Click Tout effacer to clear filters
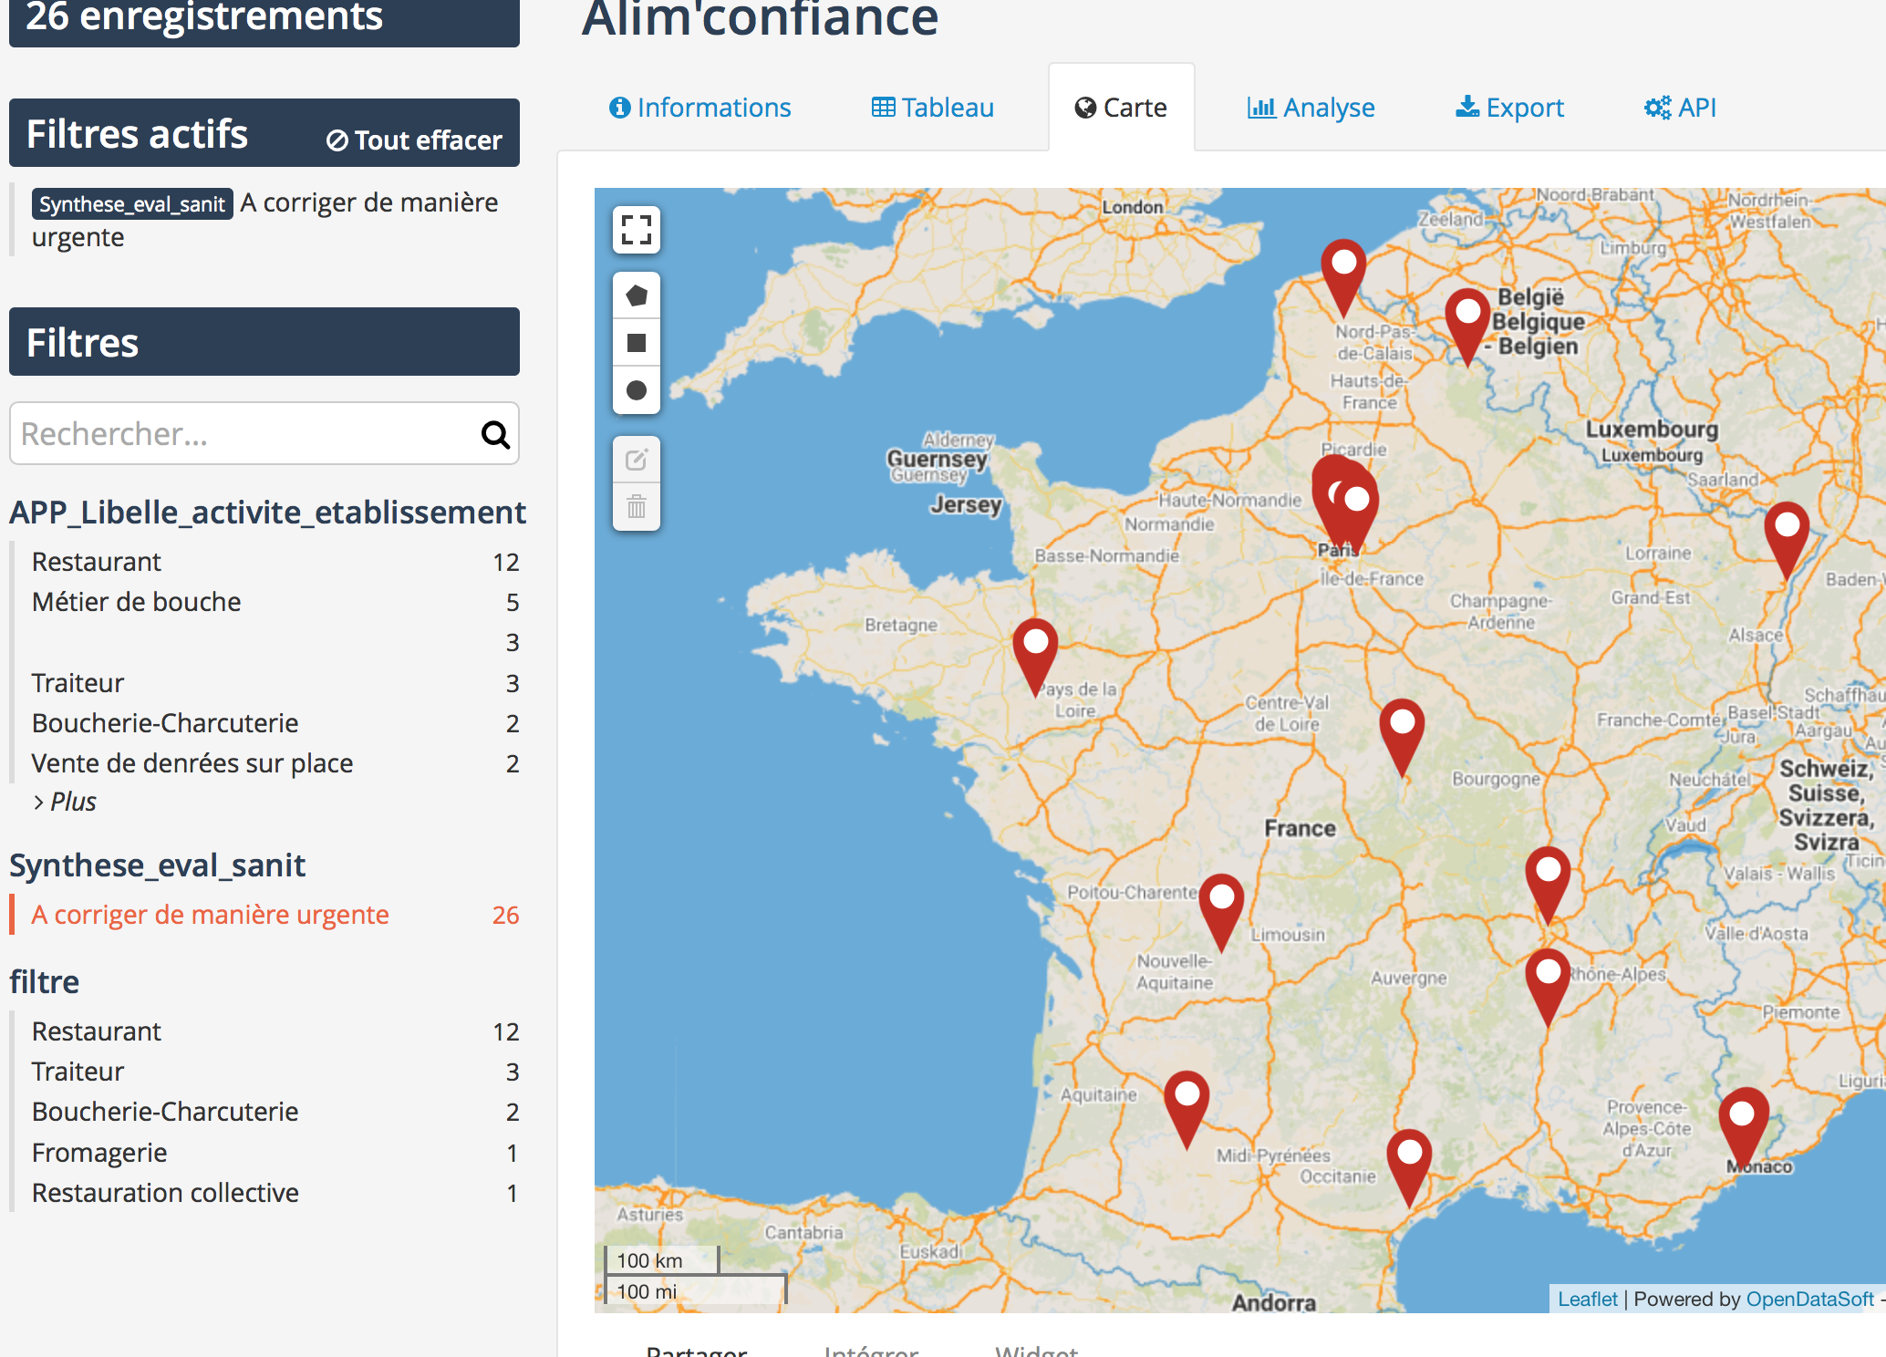The height and width of the screenshot is (1357, 1886). click(x=415, y=140)
